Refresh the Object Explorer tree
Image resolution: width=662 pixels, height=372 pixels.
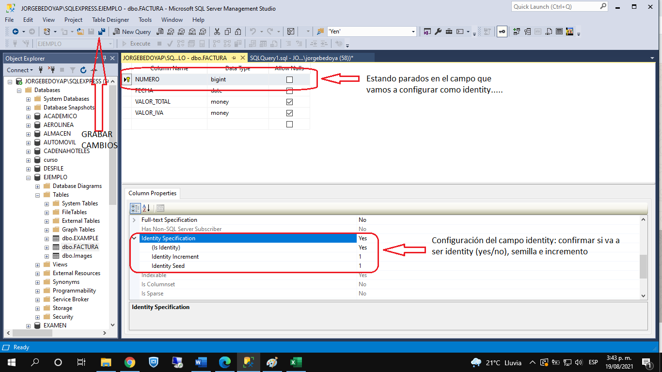click(83, 70)
